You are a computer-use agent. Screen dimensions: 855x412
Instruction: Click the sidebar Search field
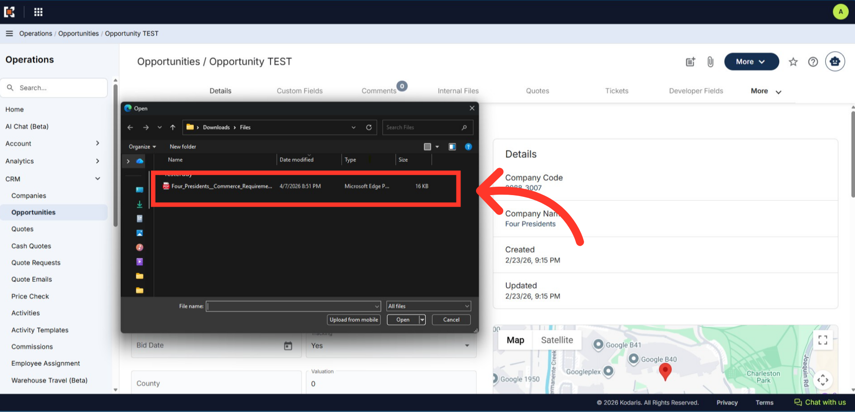tap(54, 88)
